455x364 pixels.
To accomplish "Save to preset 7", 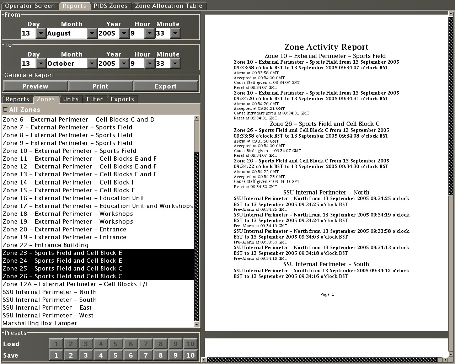I will pyautogui.click(x=146, y=355).
